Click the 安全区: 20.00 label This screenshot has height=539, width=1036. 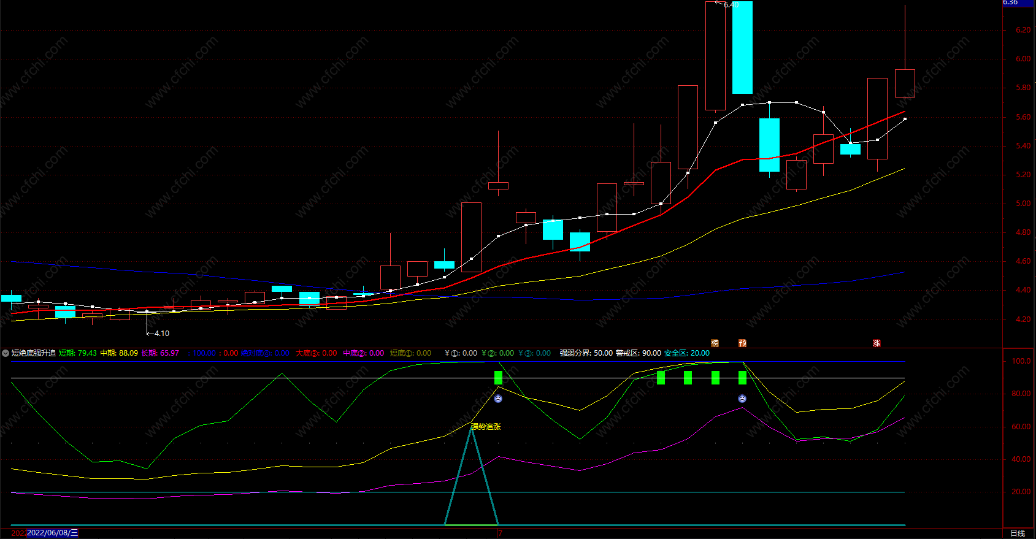coord(687,353)
